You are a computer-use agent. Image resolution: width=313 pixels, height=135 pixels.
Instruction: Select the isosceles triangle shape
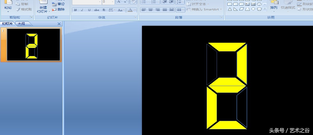(230, 9)
